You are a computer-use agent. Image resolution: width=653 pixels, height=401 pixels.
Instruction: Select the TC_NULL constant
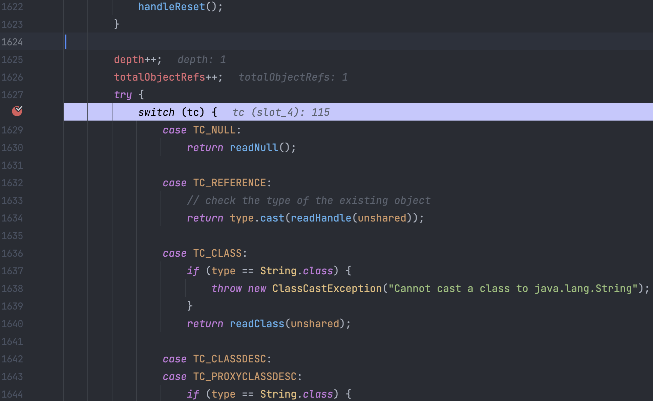coord(214,130)
